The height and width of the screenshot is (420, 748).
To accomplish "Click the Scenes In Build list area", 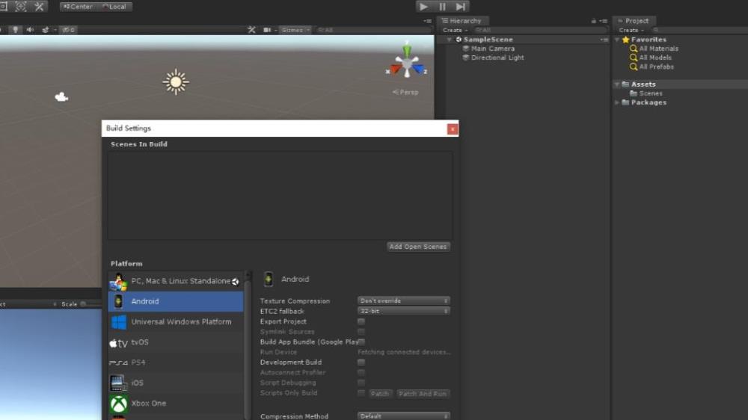I will tap(280, 196).
